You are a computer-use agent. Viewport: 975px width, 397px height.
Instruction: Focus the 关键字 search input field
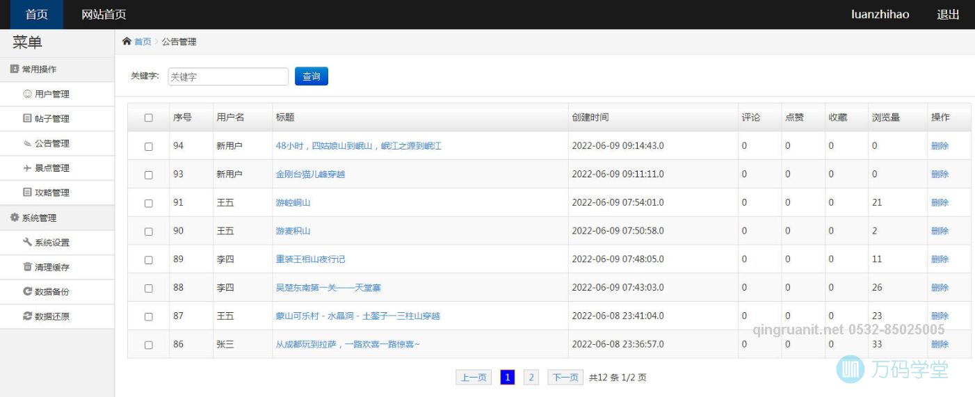pyautogui.click(x=228, y=76)
